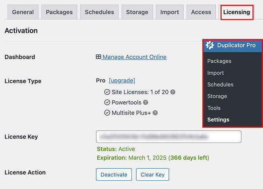Click help icon beside Site Licenses
The height and width of the screenshot is (189, 263).
pyautogui.click(x=173, y=92)
